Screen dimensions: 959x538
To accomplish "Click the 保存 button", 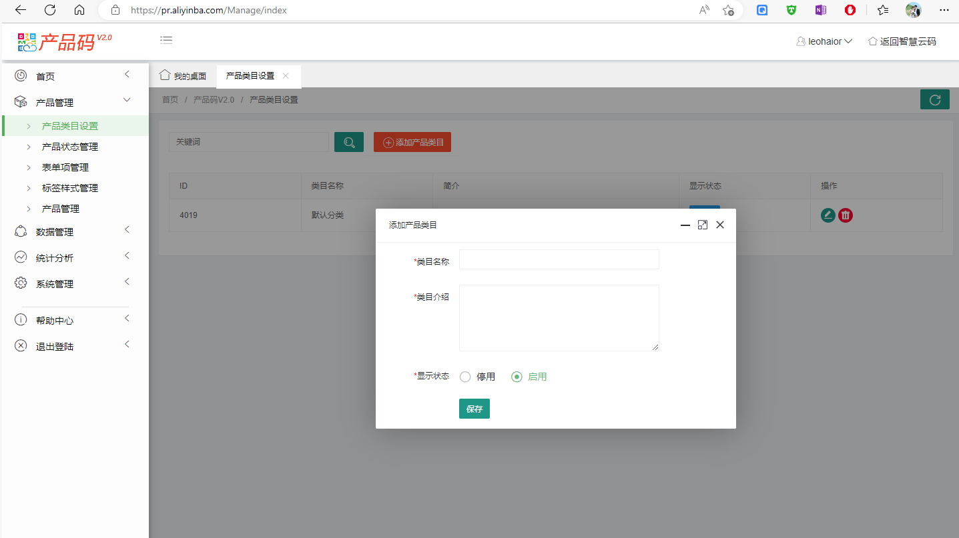I will 474,409.
